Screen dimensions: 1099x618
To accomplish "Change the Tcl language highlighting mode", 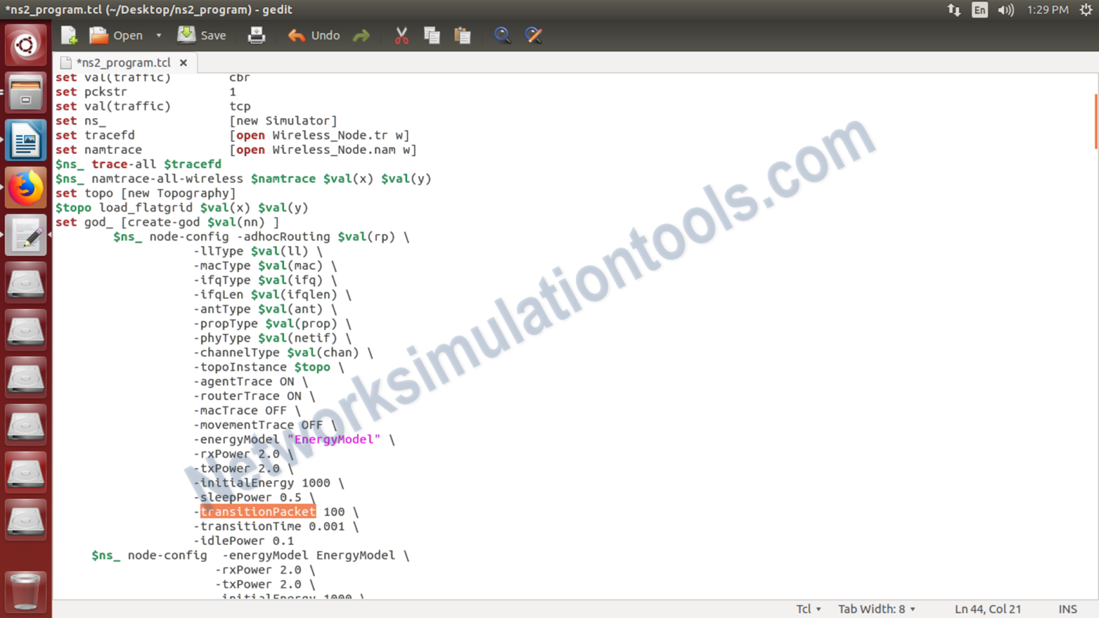I will 806,609.
